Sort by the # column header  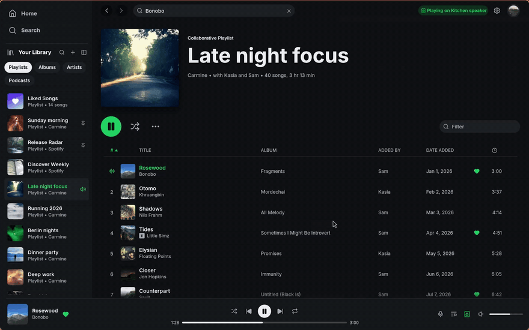[x=114, y=150]
